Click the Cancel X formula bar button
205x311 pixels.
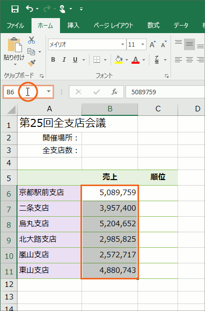[x=78, y=92]
